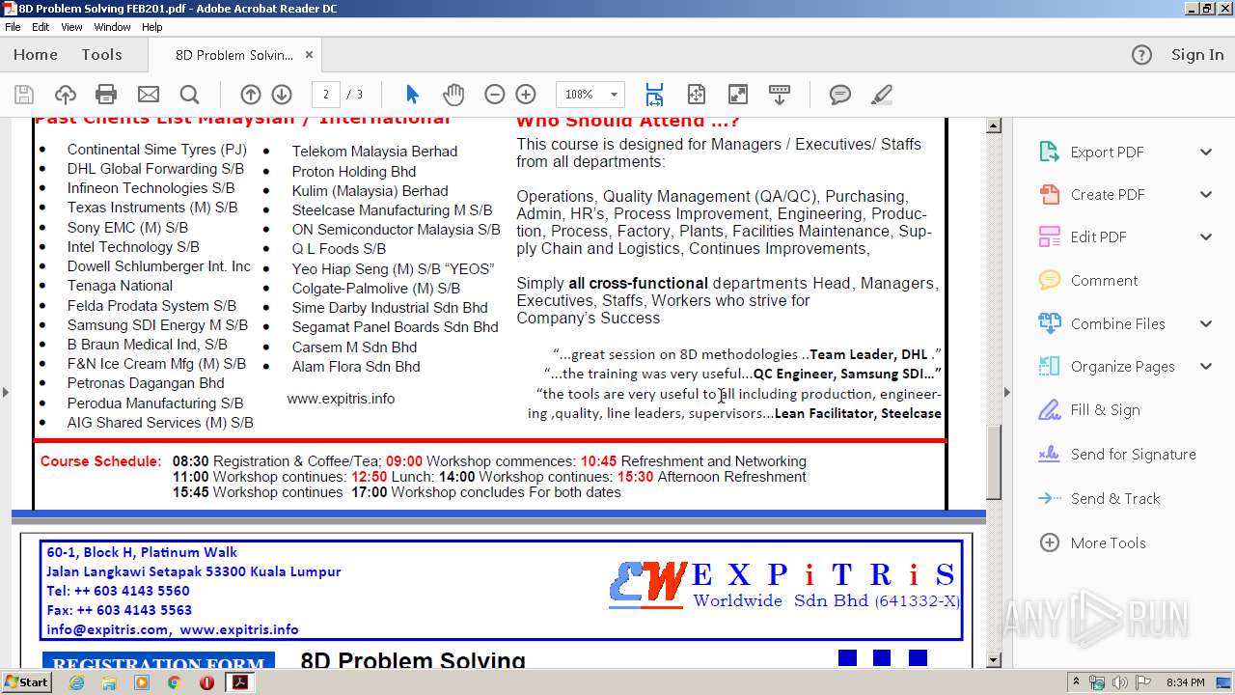Open Chrome from the taskbar
This screenshot has width=1235, height=695.
[x=174, y=682]
